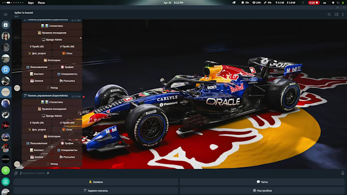The width and height of the screenshot is (347, 195).
Task: Click the Заявки keyboard button
Action: 96,182
